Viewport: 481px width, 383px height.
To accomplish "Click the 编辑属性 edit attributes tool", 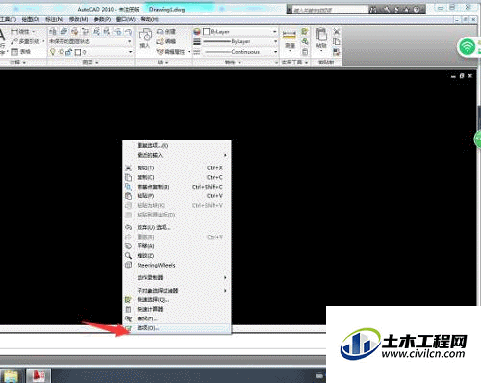I will (x=170, y=52).
